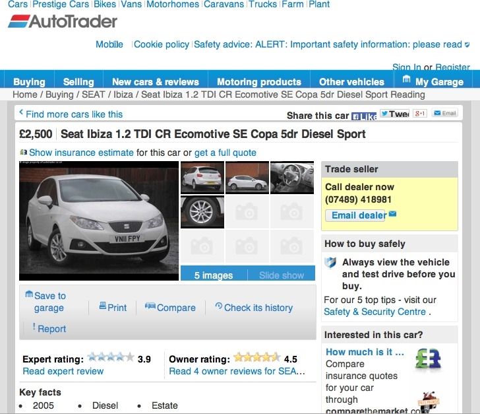Image resolution: width=480 pixels, height=414 pixels.
Task: Click the Twitter Tweet button
Action: (x=394, y=114)
